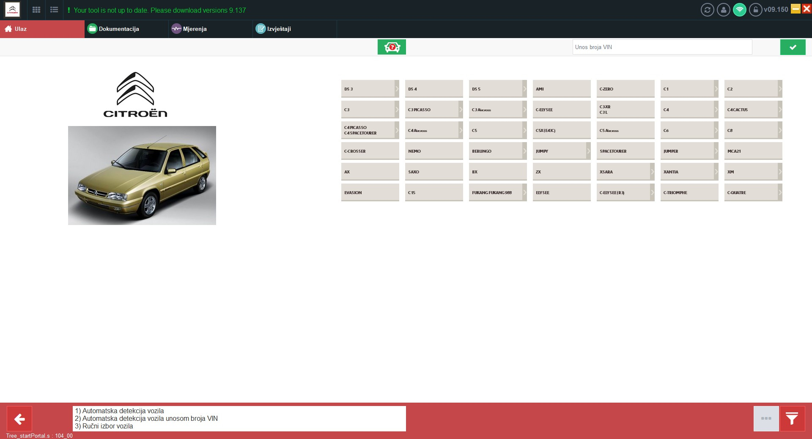The width and height of the screenshot is (812, 439).
Task: Click the Izvještaji report icon
Action: tap(261, 29)
